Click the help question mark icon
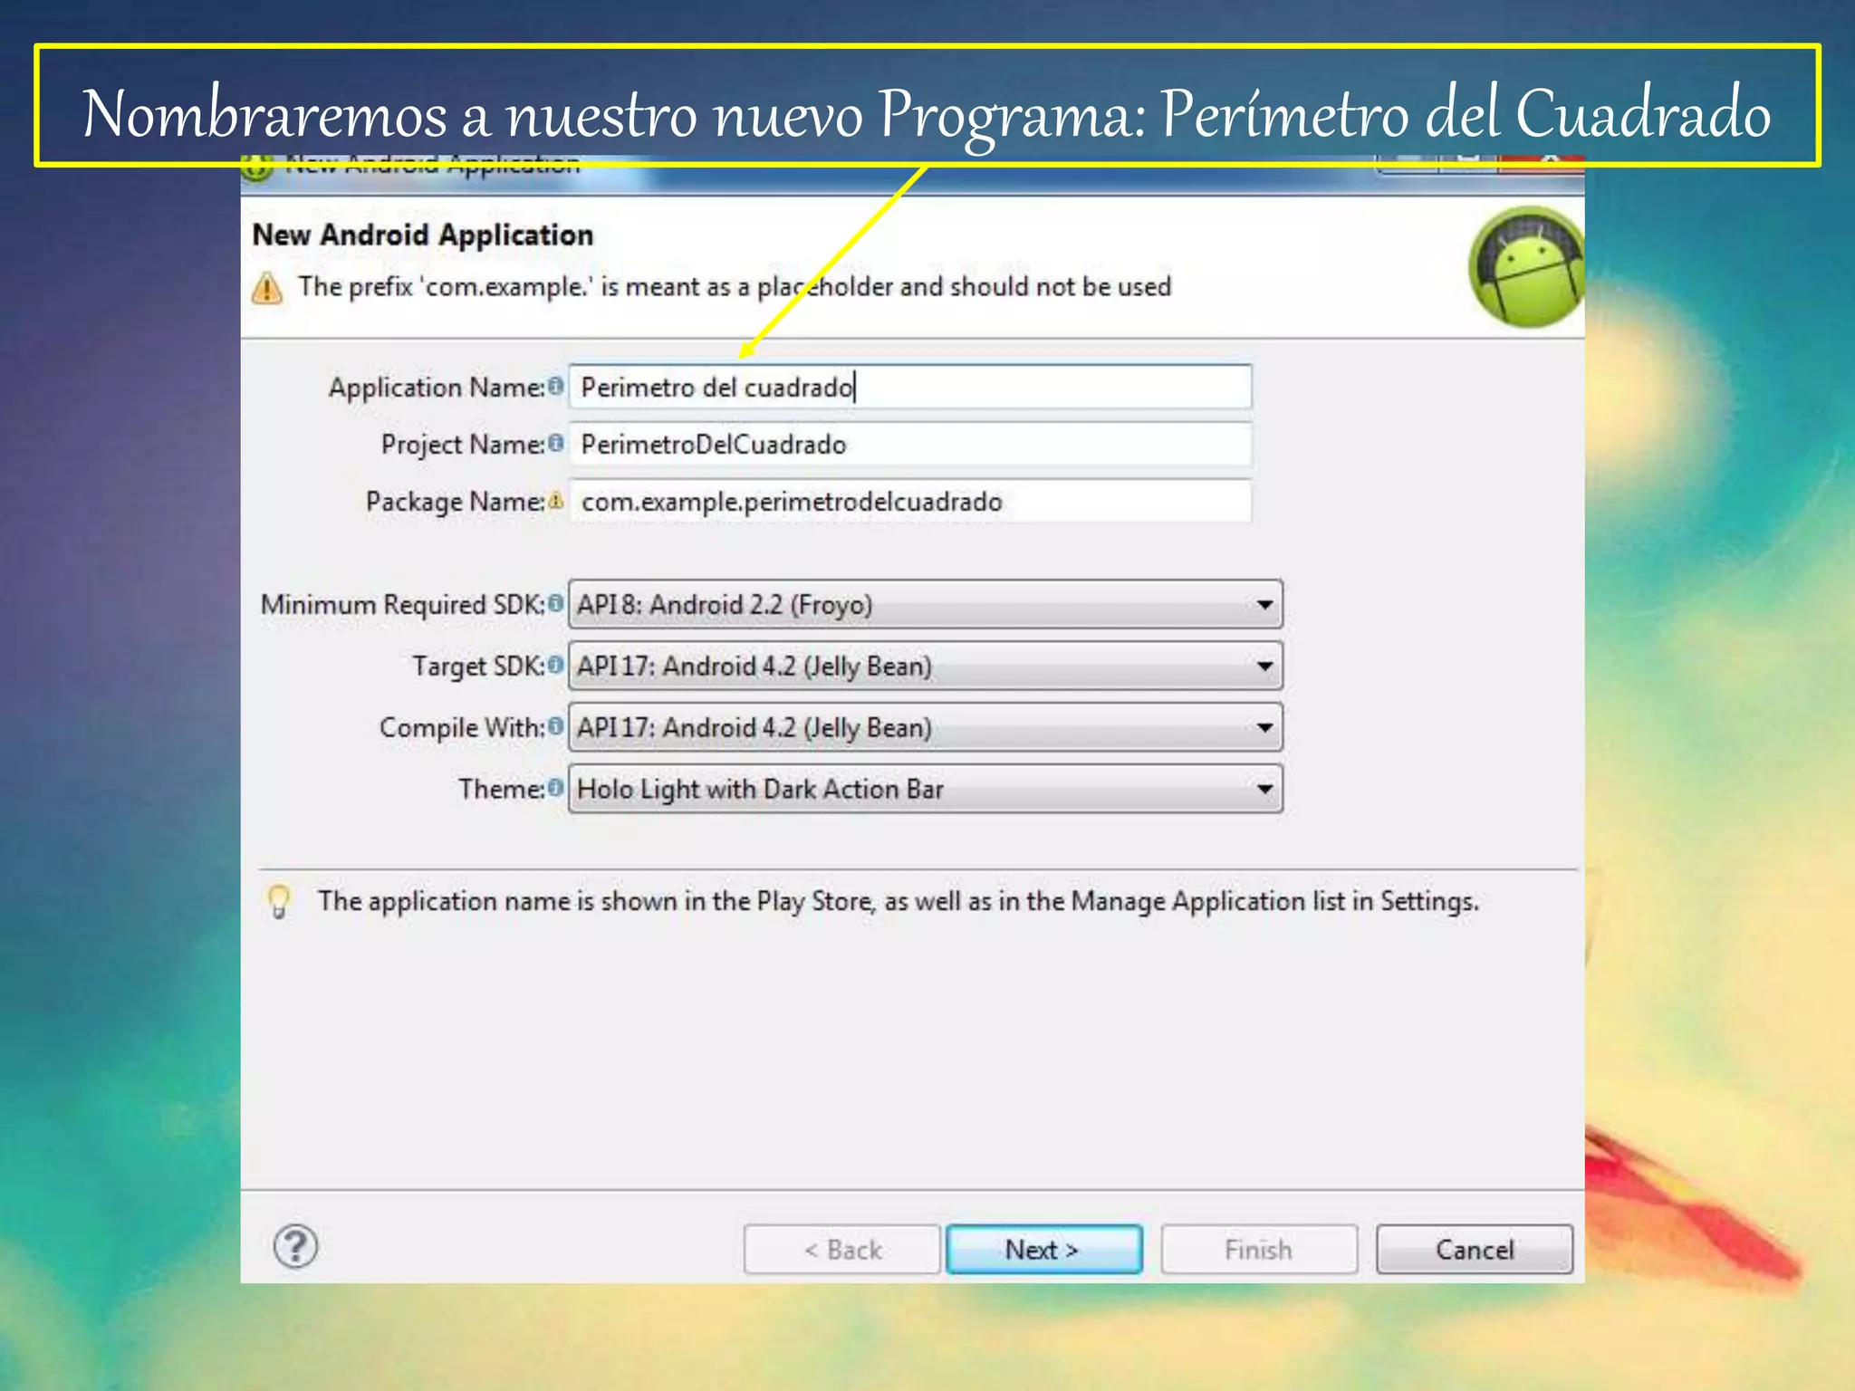 pyautogui.click(x=295, y=1247)
